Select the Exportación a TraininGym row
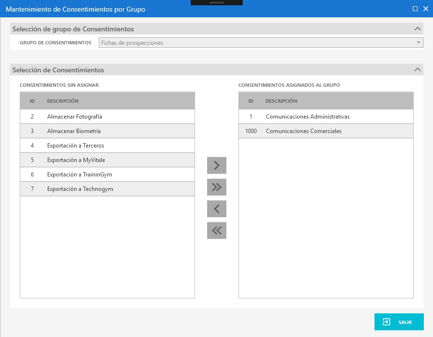The image size is (433, 337). point(107,175)
